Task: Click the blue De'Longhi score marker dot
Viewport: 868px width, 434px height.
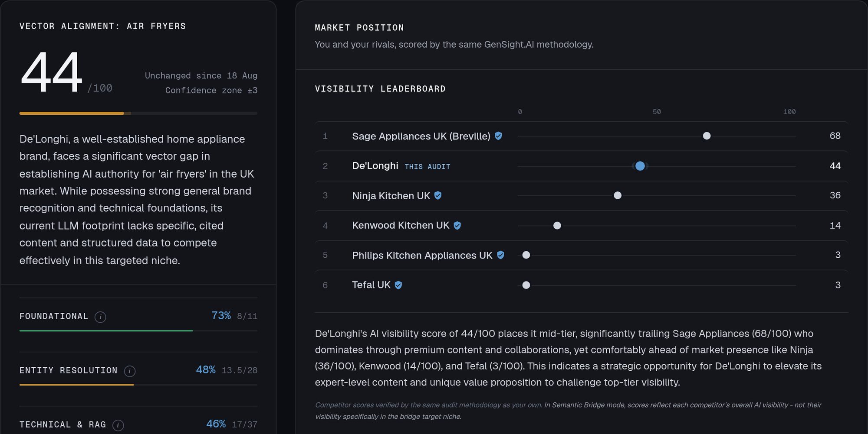Action: (640, 166)
